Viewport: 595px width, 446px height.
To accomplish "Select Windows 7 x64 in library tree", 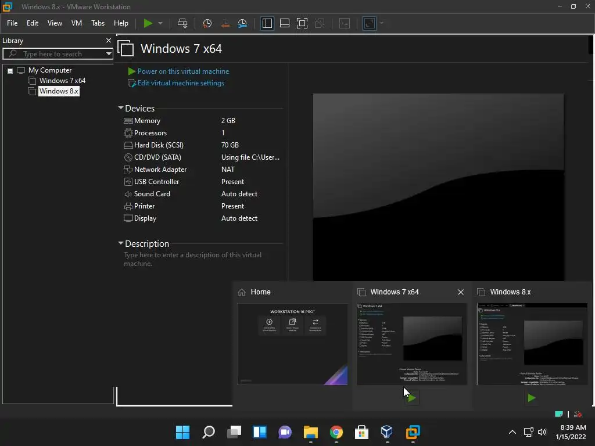I will [62, 81].
